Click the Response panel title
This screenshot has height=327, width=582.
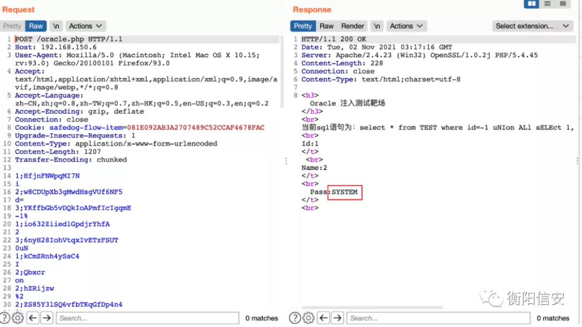[312, 9]
